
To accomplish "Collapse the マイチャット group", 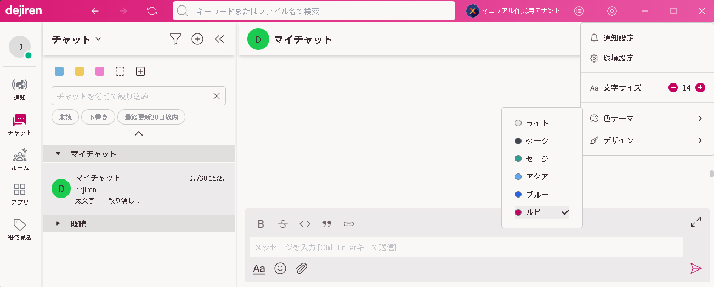I will click(59, 154).
